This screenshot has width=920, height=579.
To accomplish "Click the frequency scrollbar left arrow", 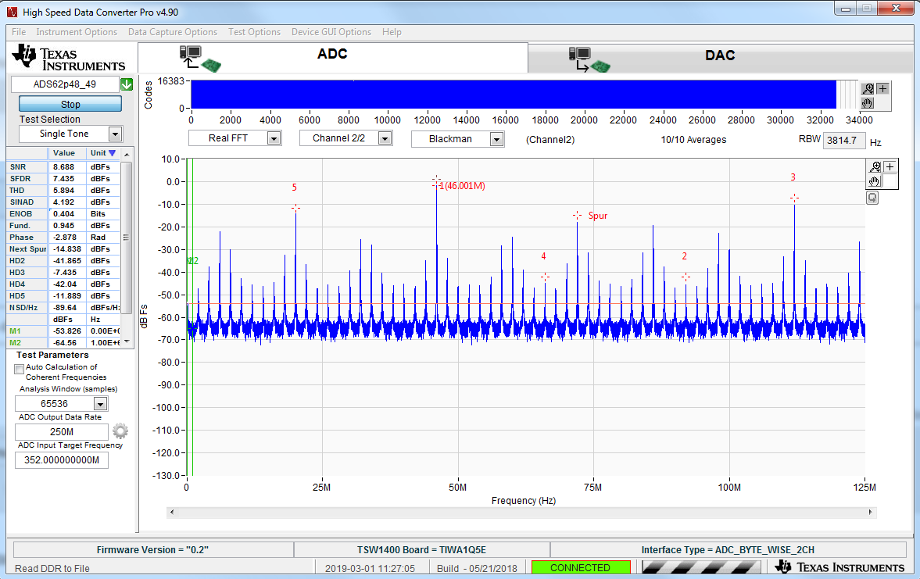I will click(x=172, y=512).
